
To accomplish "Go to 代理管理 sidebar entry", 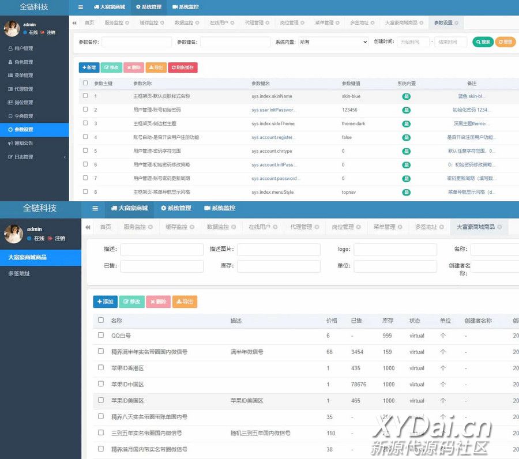I will click(x=23, y=89).
